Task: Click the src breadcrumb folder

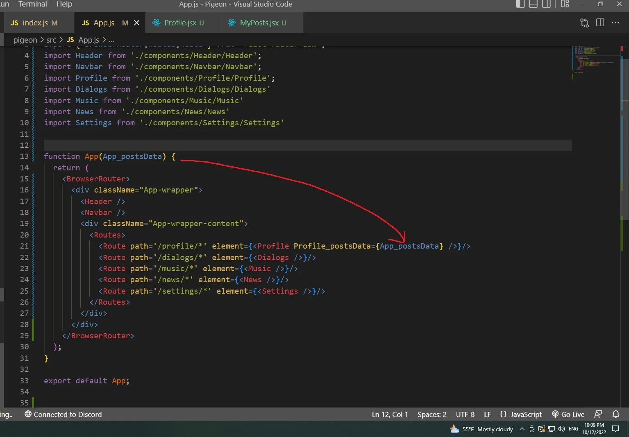Action: coord(51,40)
